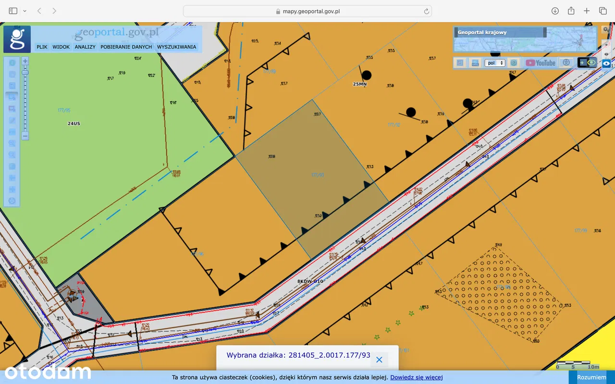The height and width of the screenshot is (384, 615).
Task: Click the WMS layers icon
Action: tap(475, 63)
